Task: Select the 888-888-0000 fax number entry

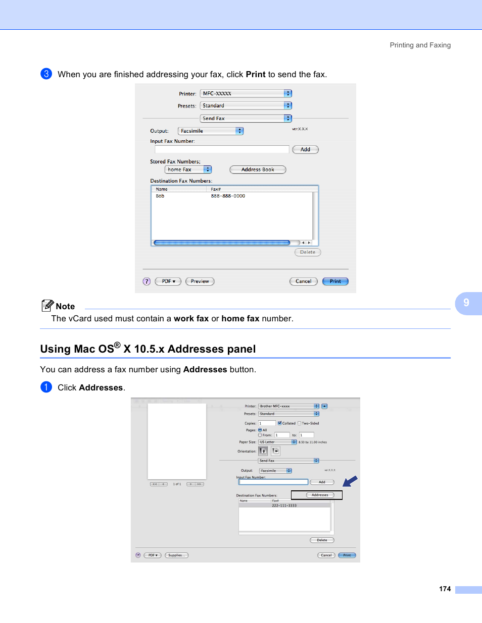Action: coord(228,196)
